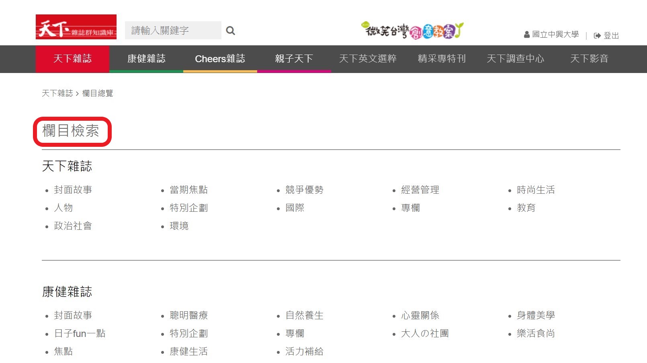This screenshot has height=363, width=647.
Task: Click the 康健雜誌 section heading
Action: coord(67,292)
